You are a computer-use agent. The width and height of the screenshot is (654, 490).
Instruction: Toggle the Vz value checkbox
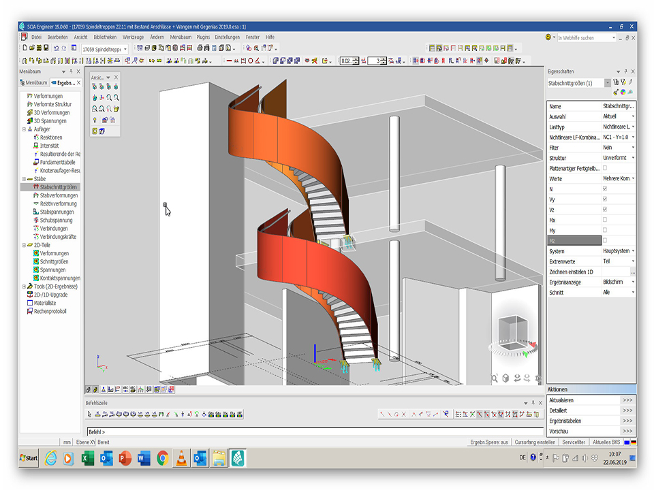click(x=605, y=210)
